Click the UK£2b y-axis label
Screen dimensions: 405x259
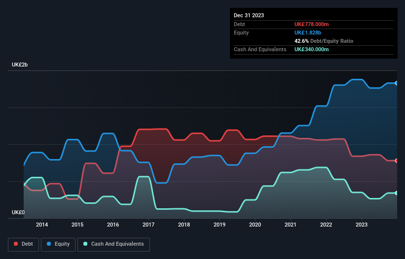20,65
